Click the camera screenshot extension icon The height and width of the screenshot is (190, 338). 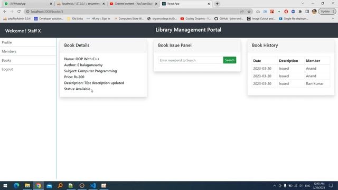pyautogui.click(x=258, y=12)
